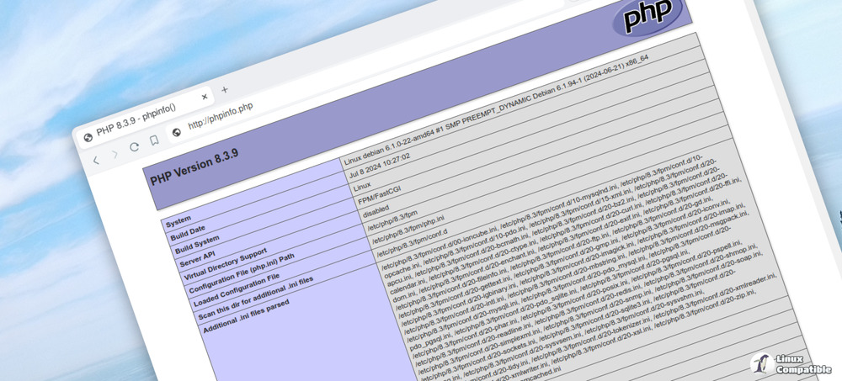Click the Linux Compatible penguin logo
842x381 pixels.
(763, 363)
